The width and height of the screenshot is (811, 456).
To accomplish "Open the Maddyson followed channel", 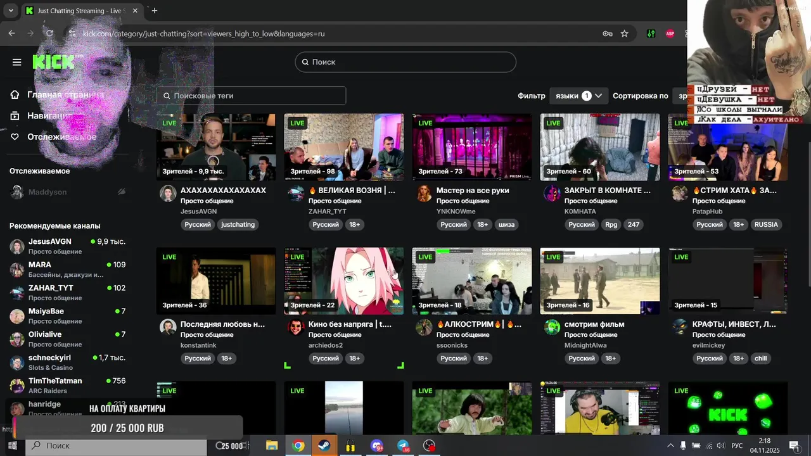I will (x=68, y=192).
